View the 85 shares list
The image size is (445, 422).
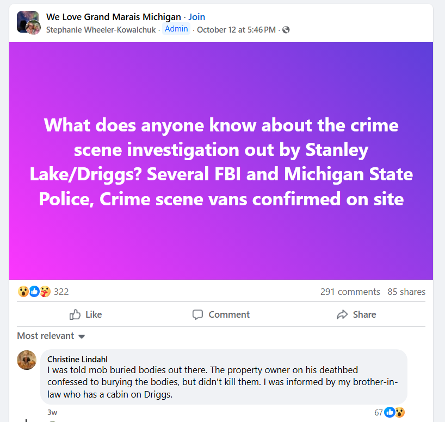pos(406,292)
